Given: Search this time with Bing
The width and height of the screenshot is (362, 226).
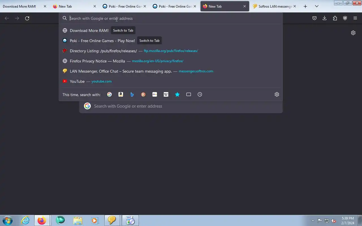Looking at the screenshot, I should click(132, 94).
